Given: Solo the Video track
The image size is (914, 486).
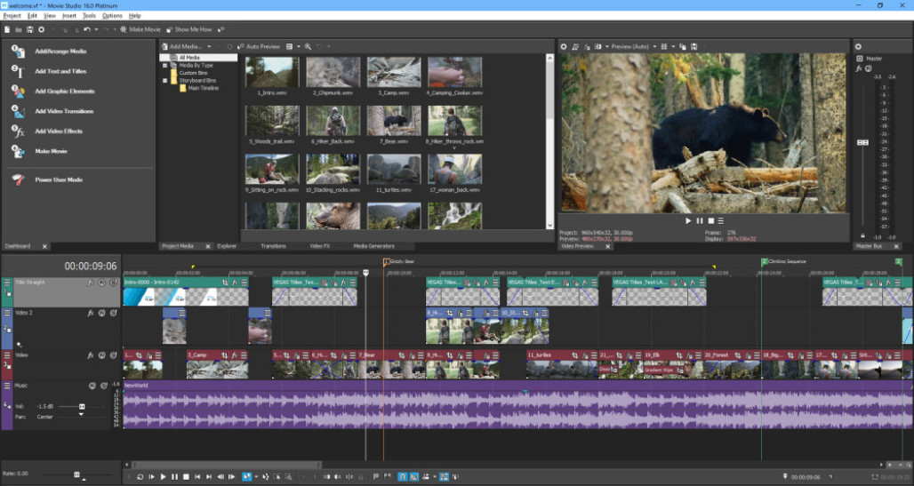Looking at the screenshot, I should tap(113, 355).
